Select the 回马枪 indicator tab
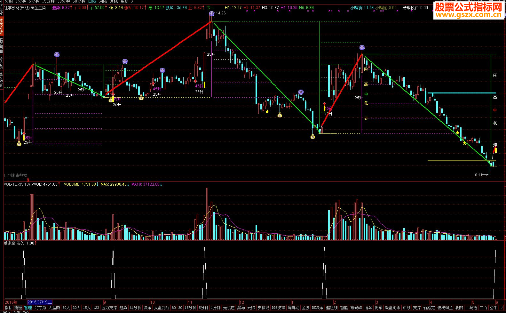The height and width of the screenshot is (313, 506). [471, 308]
